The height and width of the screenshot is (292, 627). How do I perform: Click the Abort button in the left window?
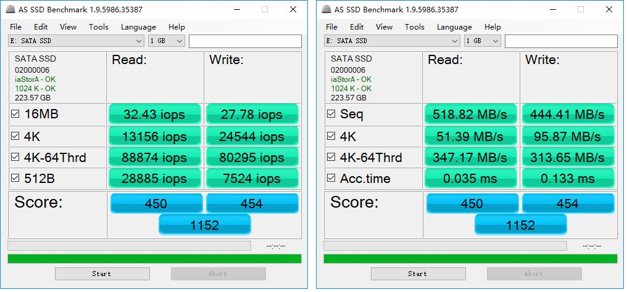(218, 274)
